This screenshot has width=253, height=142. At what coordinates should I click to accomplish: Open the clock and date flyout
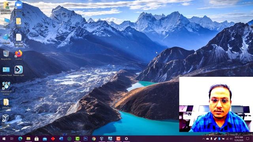[239, 138]
